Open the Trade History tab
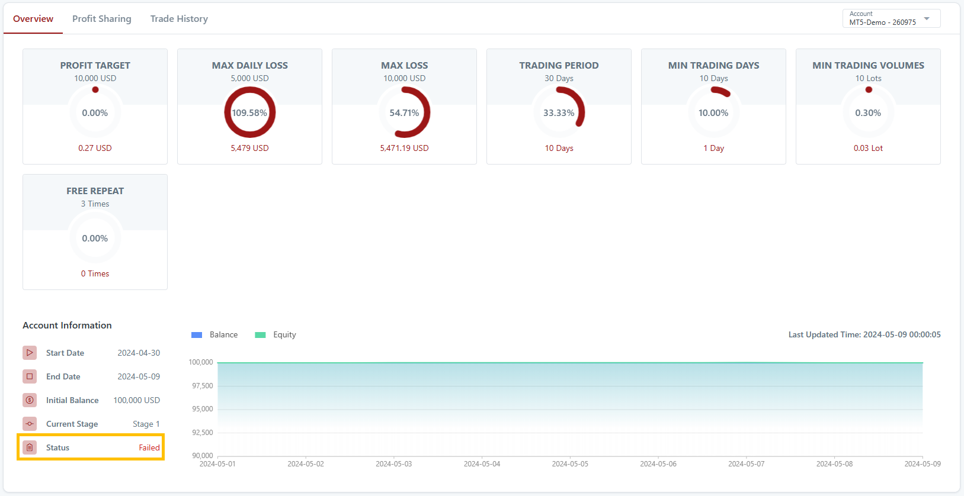This screenshot has height=496, width=964. pyautogui.click(x=179, y=19)
